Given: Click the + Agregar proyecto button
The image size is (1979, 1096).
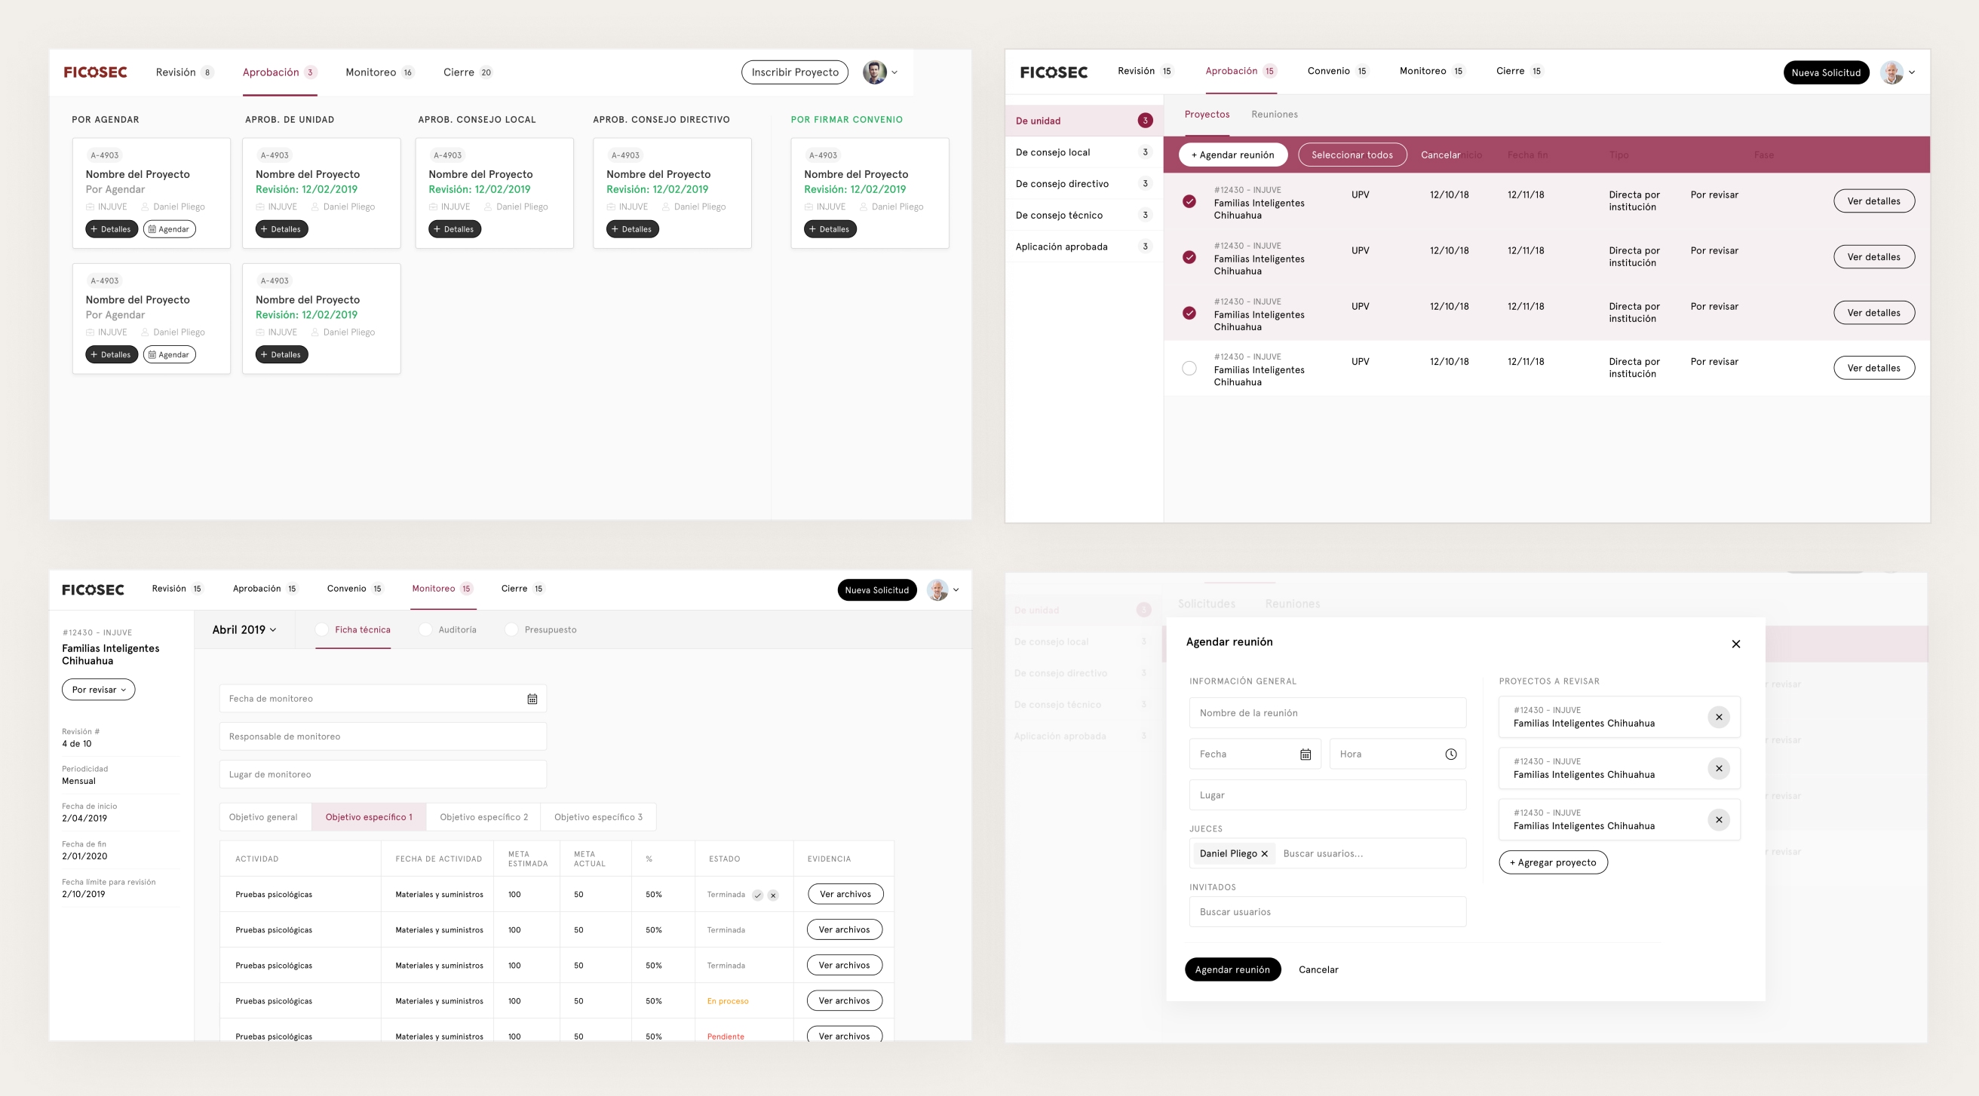Looking at the screenshot, I should pyautogui.click(x=1553, y=862).
